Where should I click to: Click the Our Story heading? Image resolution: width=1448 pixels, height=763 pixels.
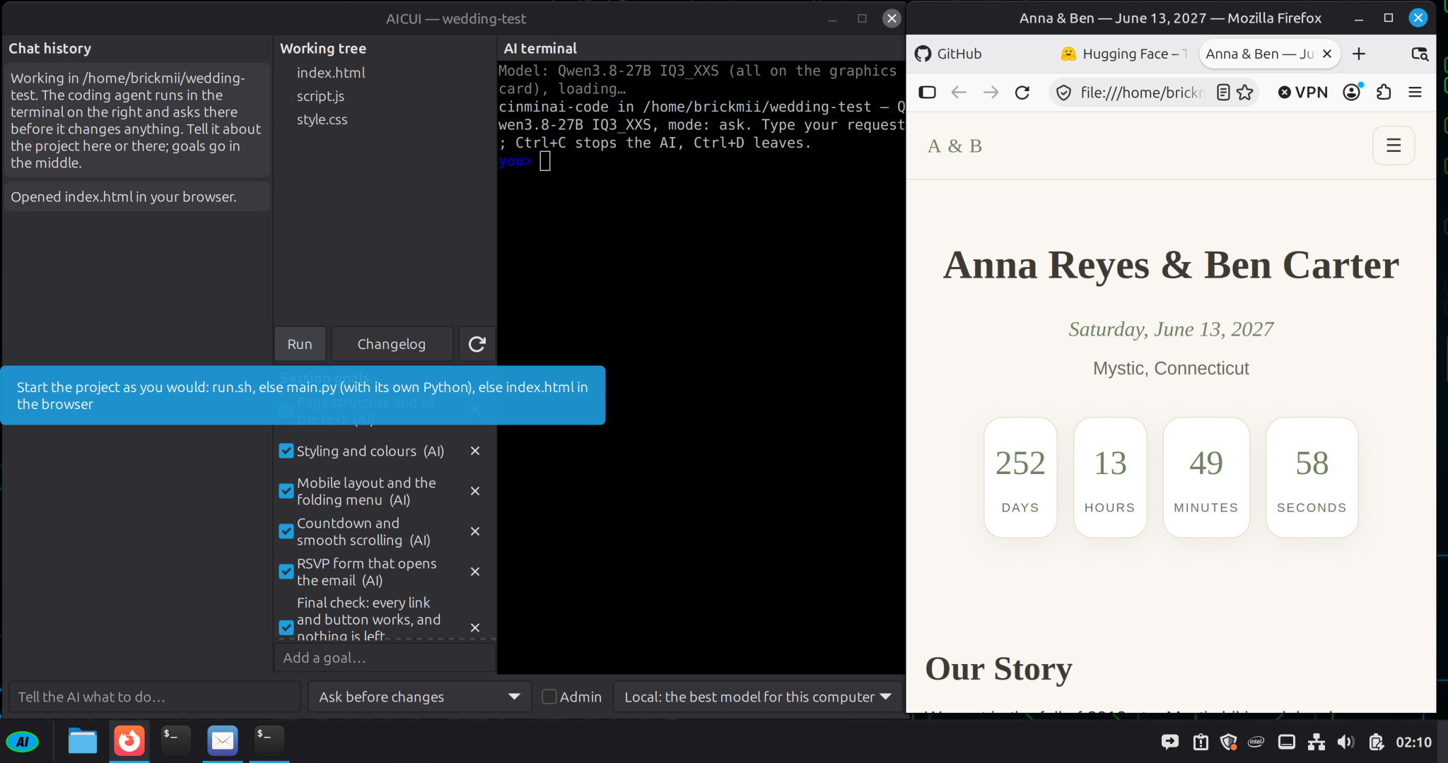click(x=998, y=668)
